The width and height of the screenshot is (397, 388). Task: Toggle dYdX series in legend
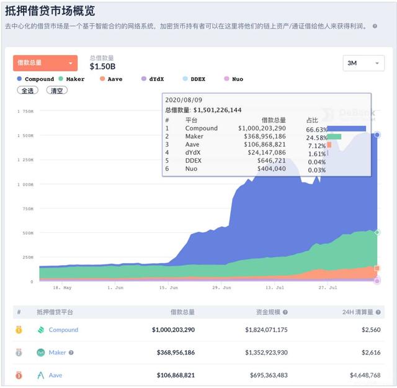tap(153, 79)
